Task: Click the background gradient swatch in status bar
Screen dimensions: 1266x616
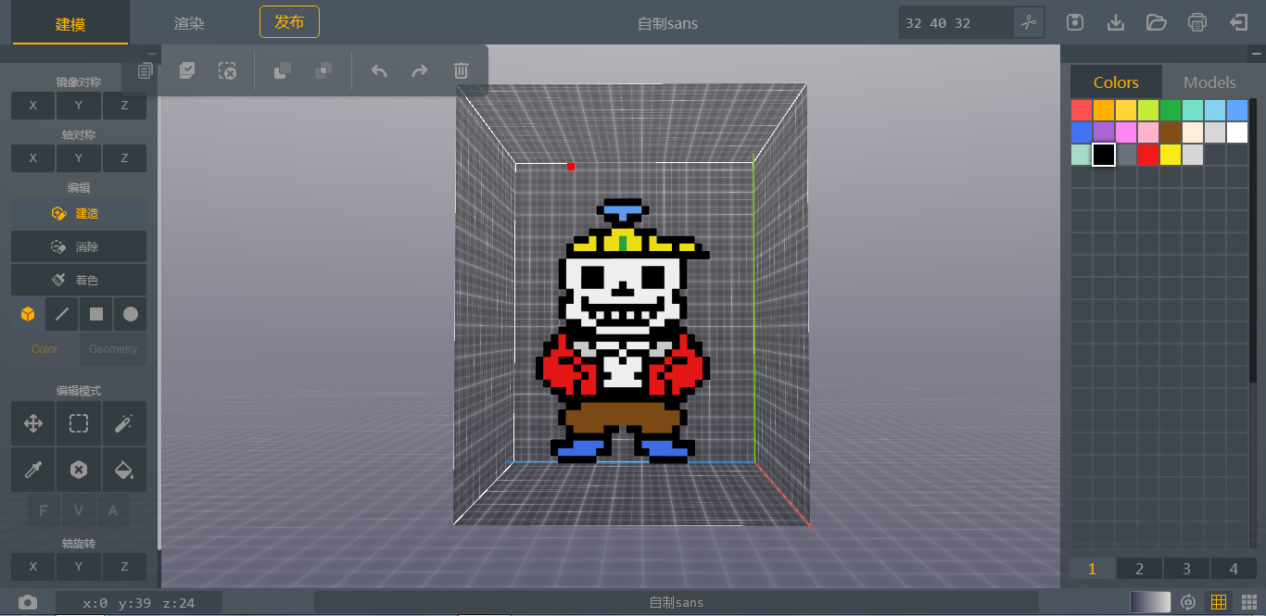Action: coord(1150,603)
